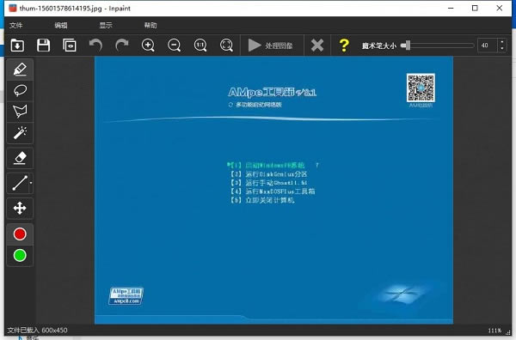Zoom in with the magnifier plus icon

[148, 45]
